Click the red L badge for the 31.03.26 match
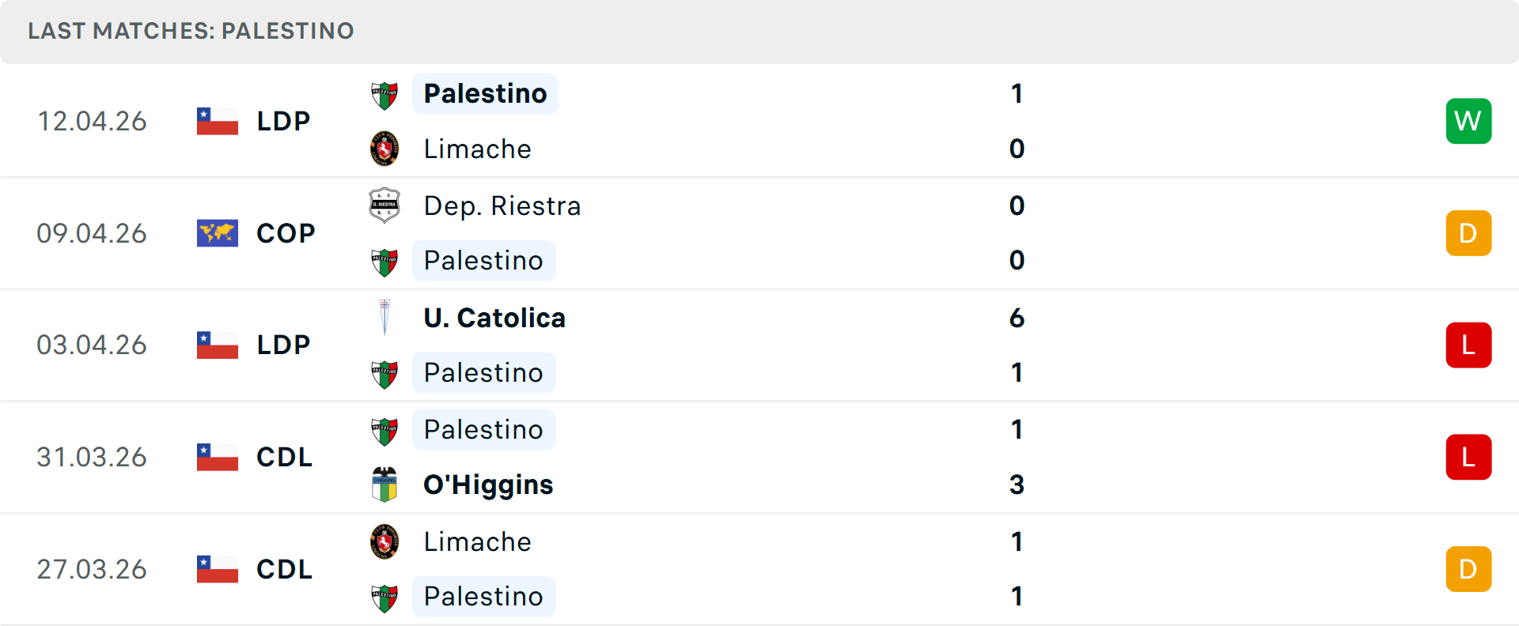This screenshot has height=626, width=1519. click(1468, 457)
